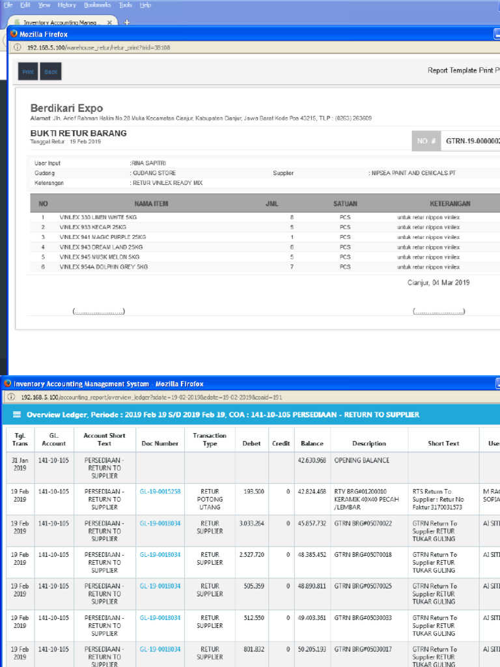500x667 pixels.
Task: Open the Tools menu
Action: pos(126,5)
